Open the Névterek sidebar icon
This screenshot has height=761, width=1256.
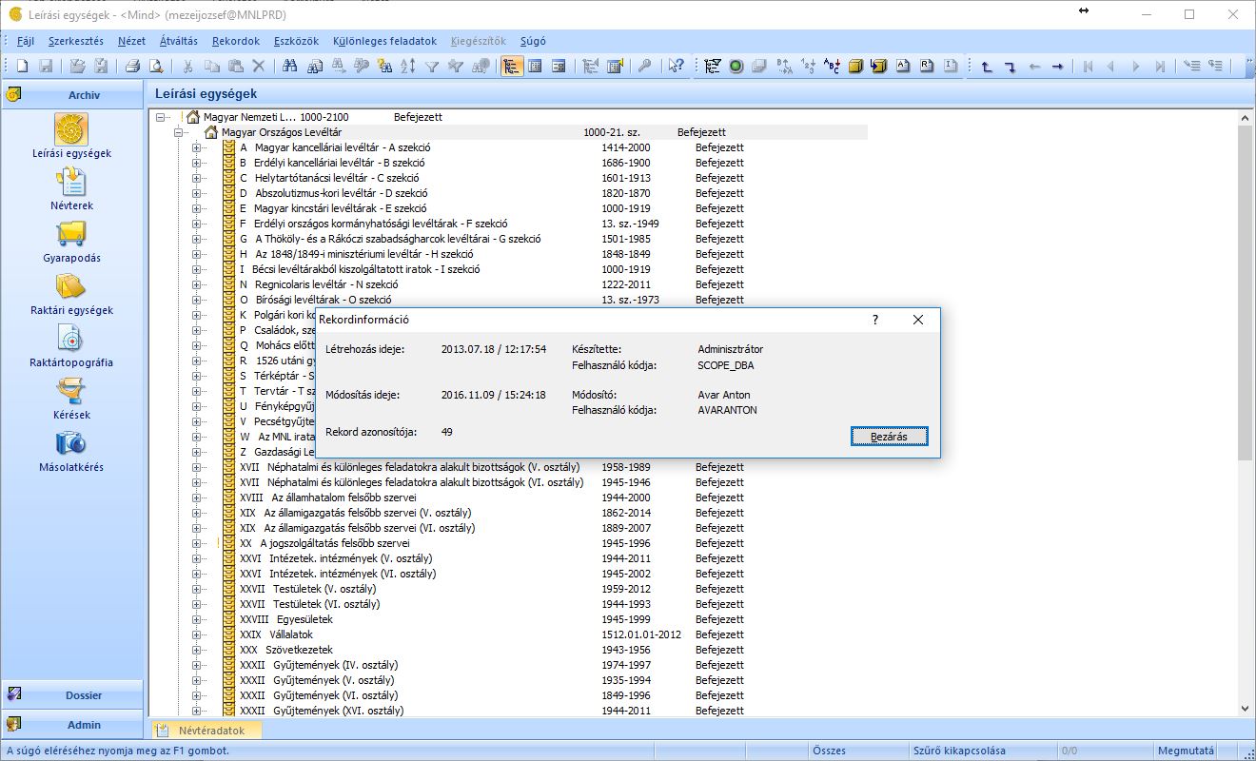click(71, 188)
